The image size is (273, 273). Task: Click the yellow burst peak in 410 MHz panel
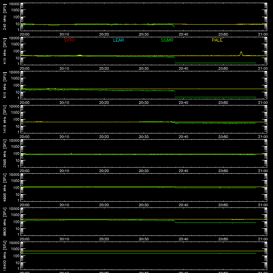(241, 53)
